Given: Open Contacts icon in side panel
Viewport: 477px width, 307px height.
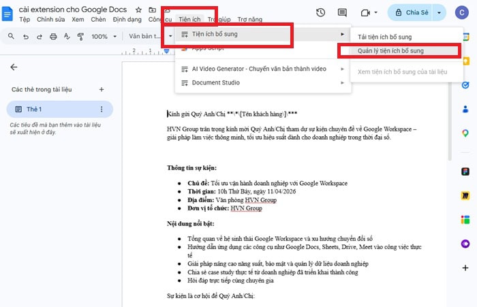Looking at the screenshot, I should [x=465, y=109].
